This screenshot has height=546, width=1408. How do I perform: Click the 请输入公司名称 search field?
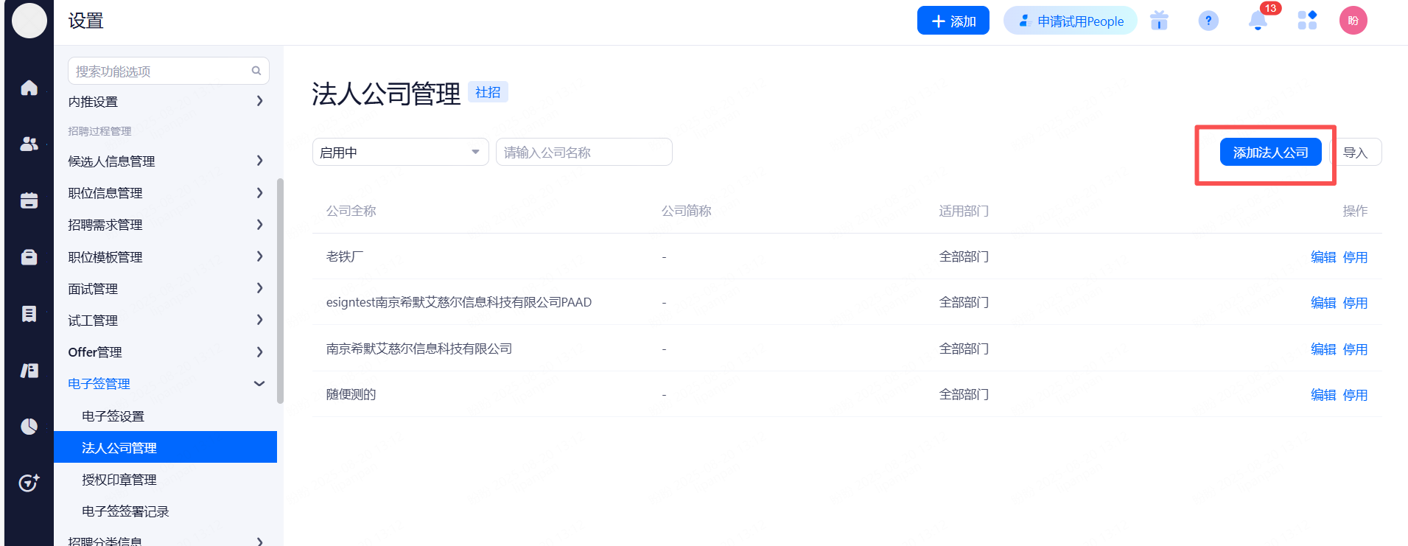coord(584,153)
